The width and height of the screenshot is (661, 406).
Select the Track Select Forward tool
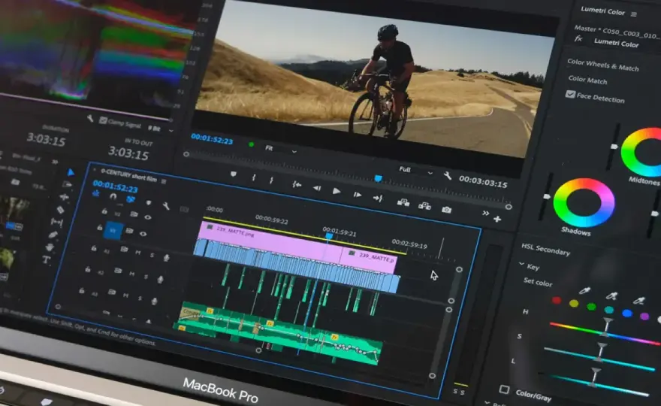(68, 184)
